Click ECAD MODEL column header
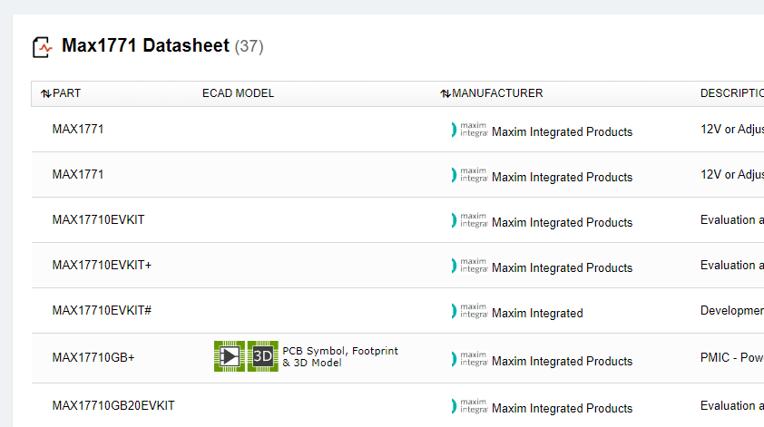764x427 pixels. 239,93
